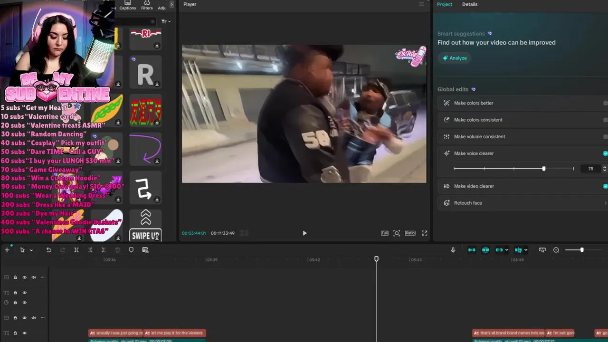Screen dimensions: 608x342
Task: Switch to the Project tab
Action: [445, 4]
